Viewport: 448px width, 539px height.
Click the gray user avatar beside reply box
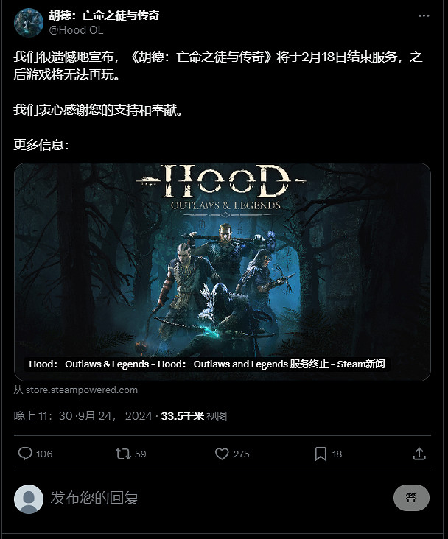pyautogui.click(x=29, y=499)
